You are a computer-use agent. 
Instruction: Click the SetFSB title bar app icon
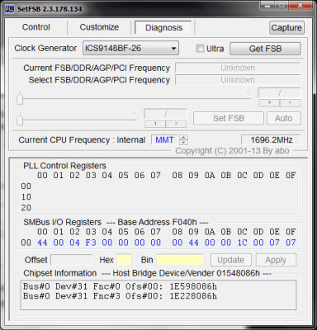click(x=9, y=9)
